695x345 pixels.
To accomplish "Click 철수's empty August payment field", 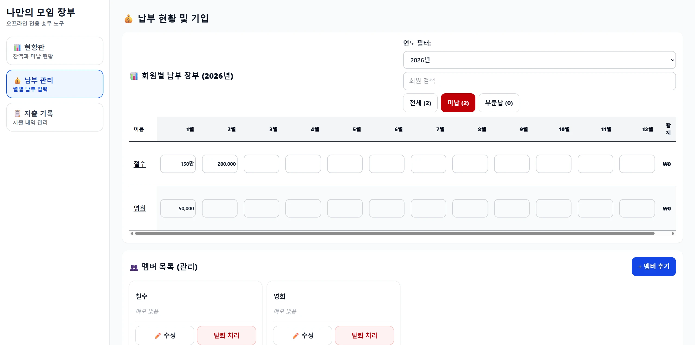I will (x=470, y=164).
